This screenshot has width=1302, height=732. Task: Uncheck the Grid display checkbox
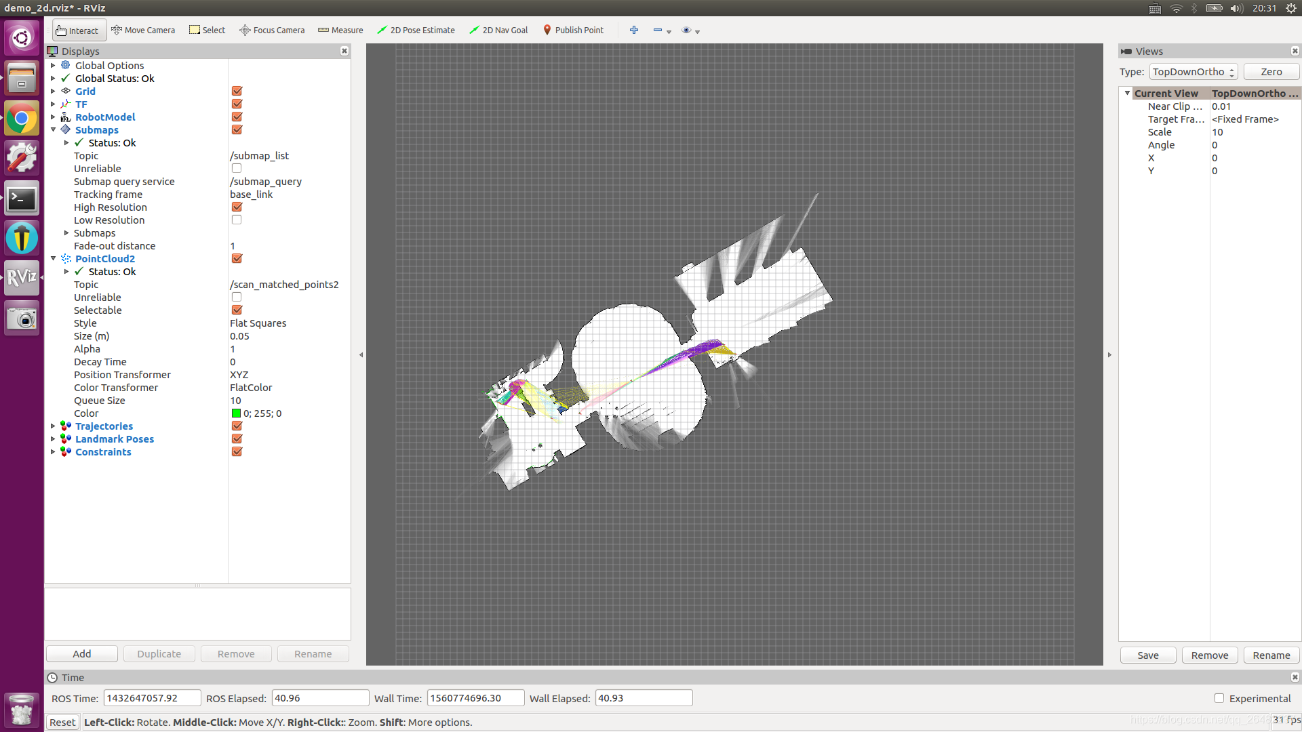coord(237,91)
